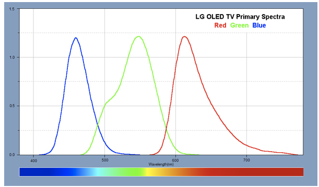Click the peak of the red spectrum curve
The width and height of the screenshot is (319, 187).
tap(184, 37)
